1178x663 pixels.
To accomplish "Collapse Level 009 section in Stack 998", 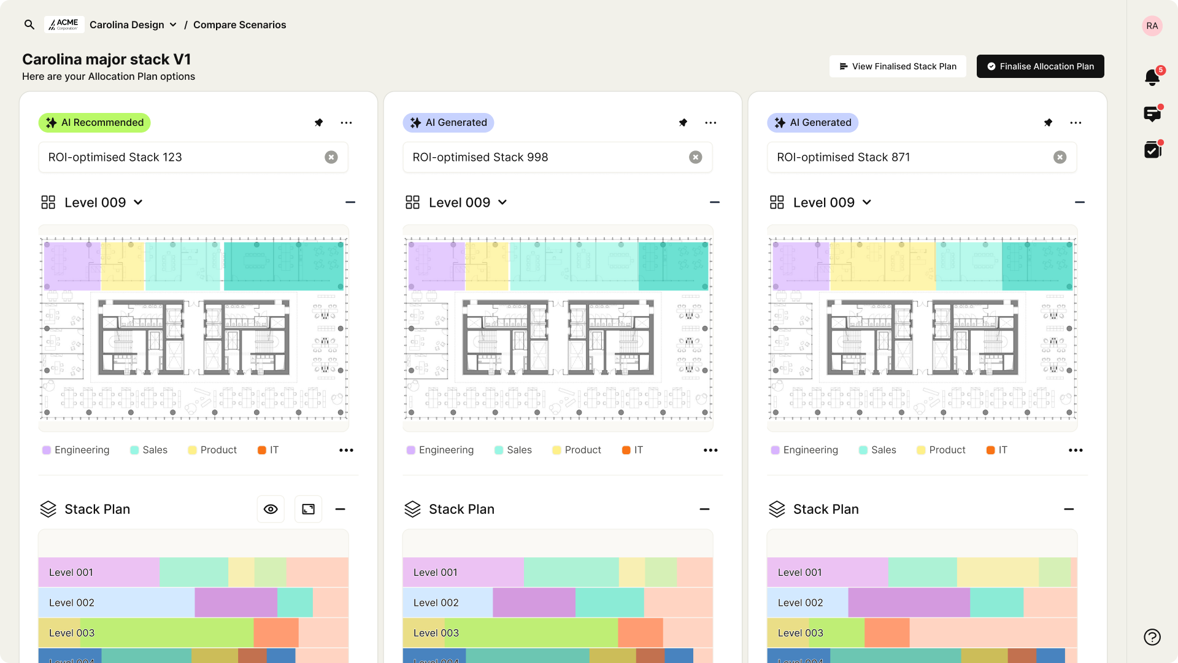I will coord(715,203).
